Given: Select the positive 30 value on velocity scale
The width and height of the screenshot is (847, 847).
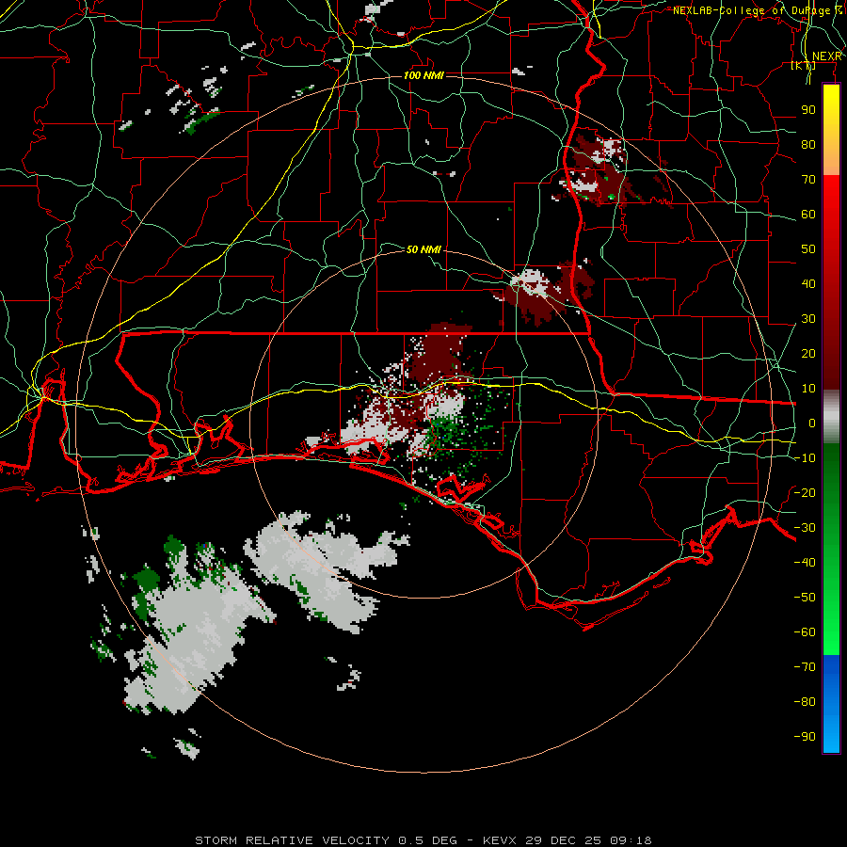Looking at the screenshot, I should 808,319.
